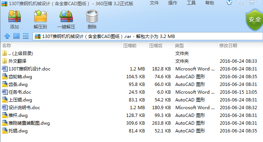Select the file name 齿条.dwg
The width and height of the screenshot is (263, 142).
pos(18,84)
